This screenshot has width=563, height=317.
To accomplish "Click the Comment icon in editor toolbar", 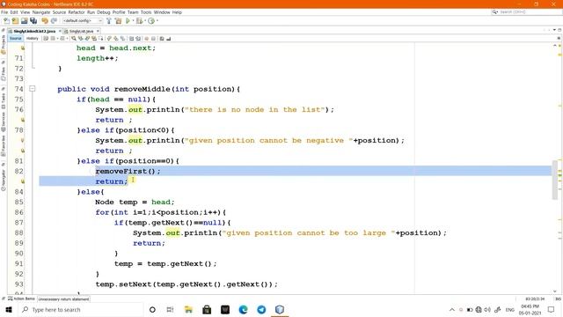I will pos(162,39).
